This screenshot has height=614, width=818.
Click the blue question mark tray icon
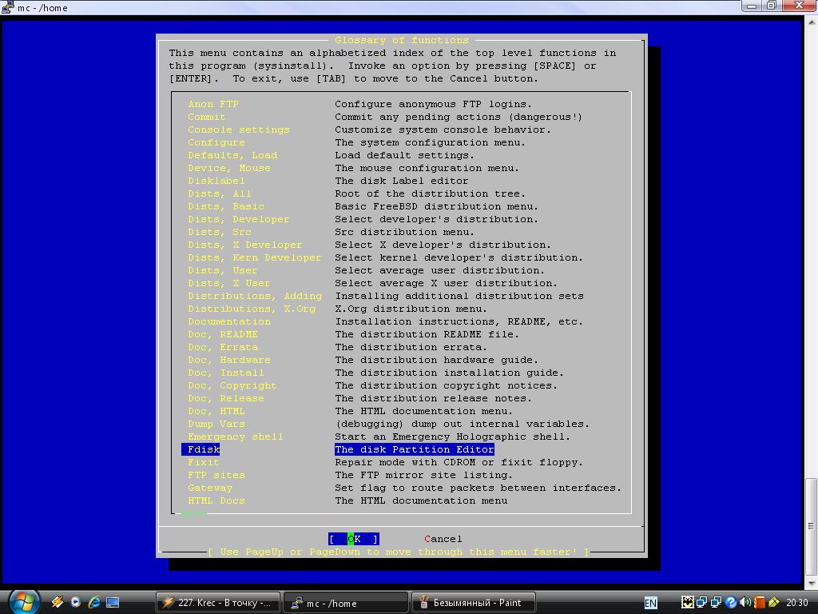coord(730,602)
